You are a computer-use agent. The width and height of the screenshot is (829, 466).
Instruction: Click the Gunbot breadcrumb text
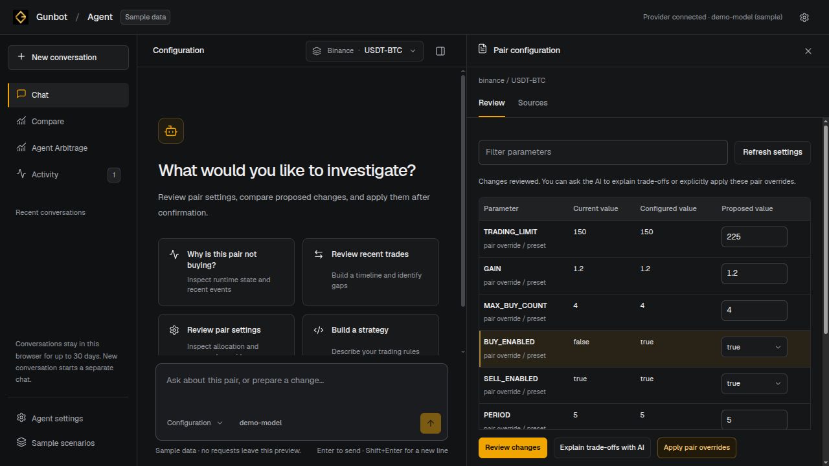[52, 17]
